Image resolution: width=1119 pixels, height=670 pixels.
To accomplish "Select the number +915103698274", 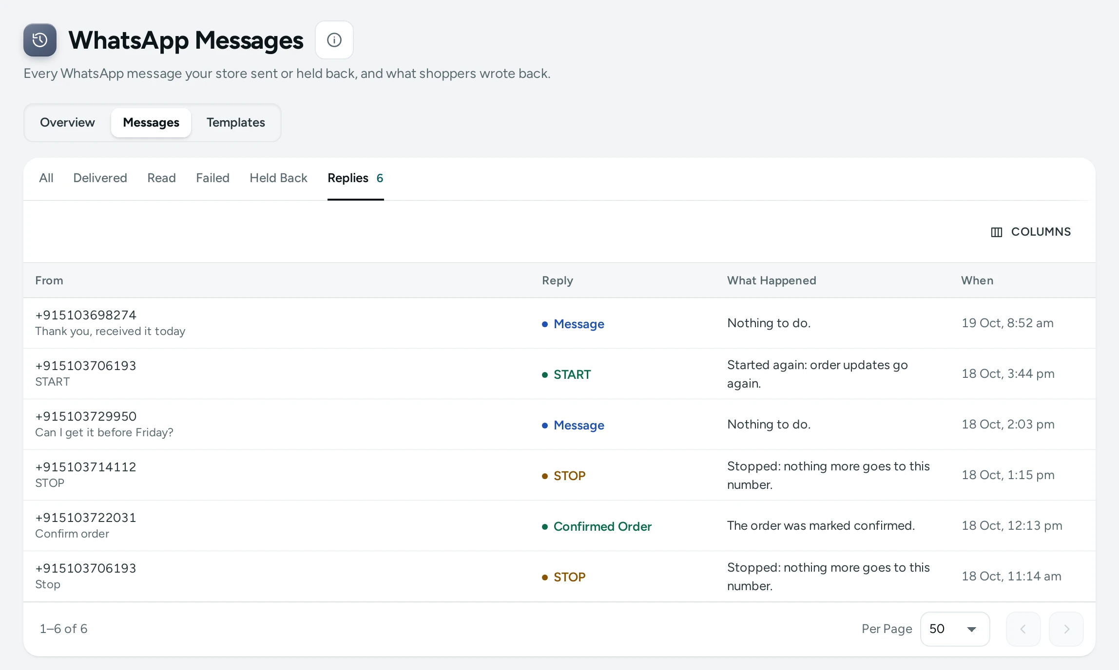I will click(x=86, y=315).
